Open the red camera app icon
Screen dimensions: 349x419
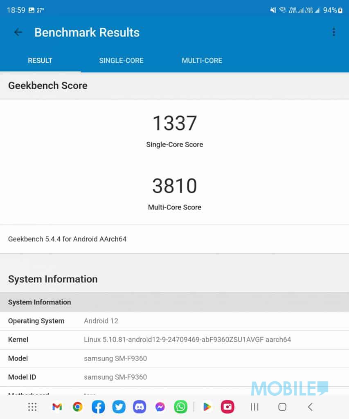pyautogui.click(x=227, y=407)
